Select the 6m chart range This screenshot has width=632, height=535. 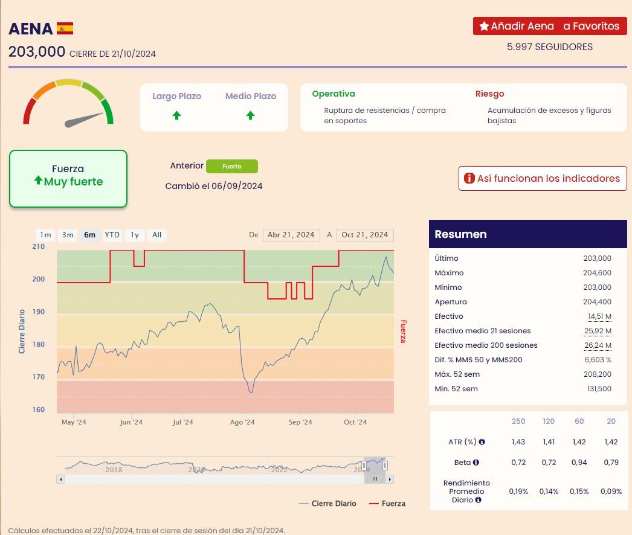89,235
